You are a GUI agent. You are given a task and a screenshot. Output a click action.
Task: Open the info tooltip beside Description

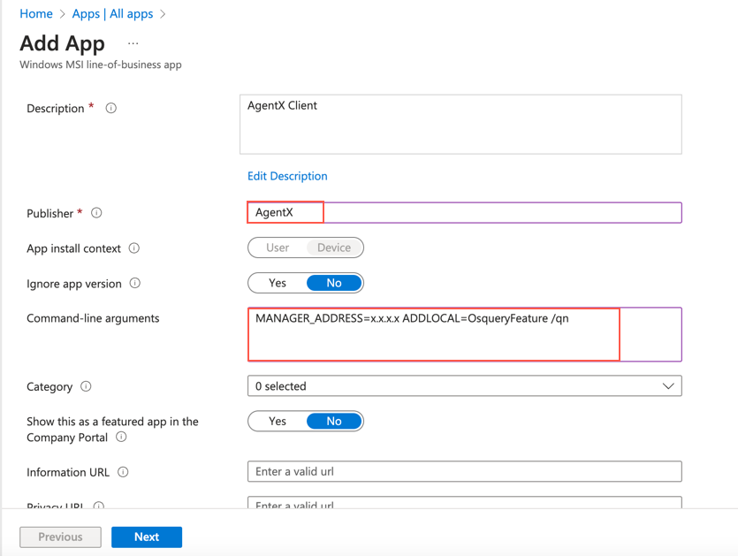point(110,108)
